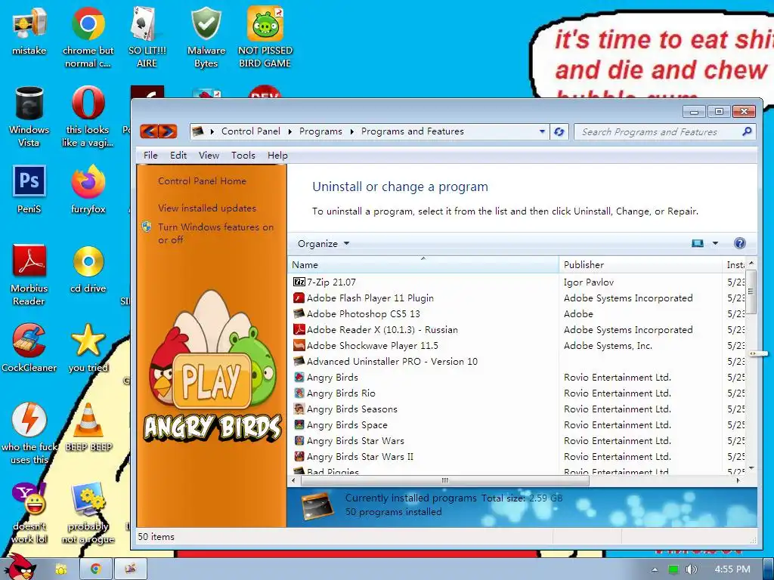Open the Photoshop 'PeniS' desktop icon
The width and height of the screenshot is (774, 580).
point(29,190)
